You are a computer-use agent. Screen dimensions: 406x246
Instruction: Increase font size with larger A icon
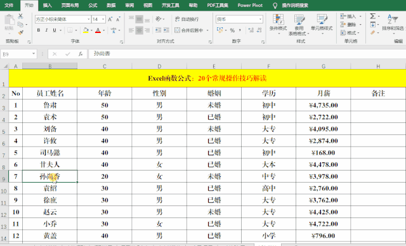[110, 19]
